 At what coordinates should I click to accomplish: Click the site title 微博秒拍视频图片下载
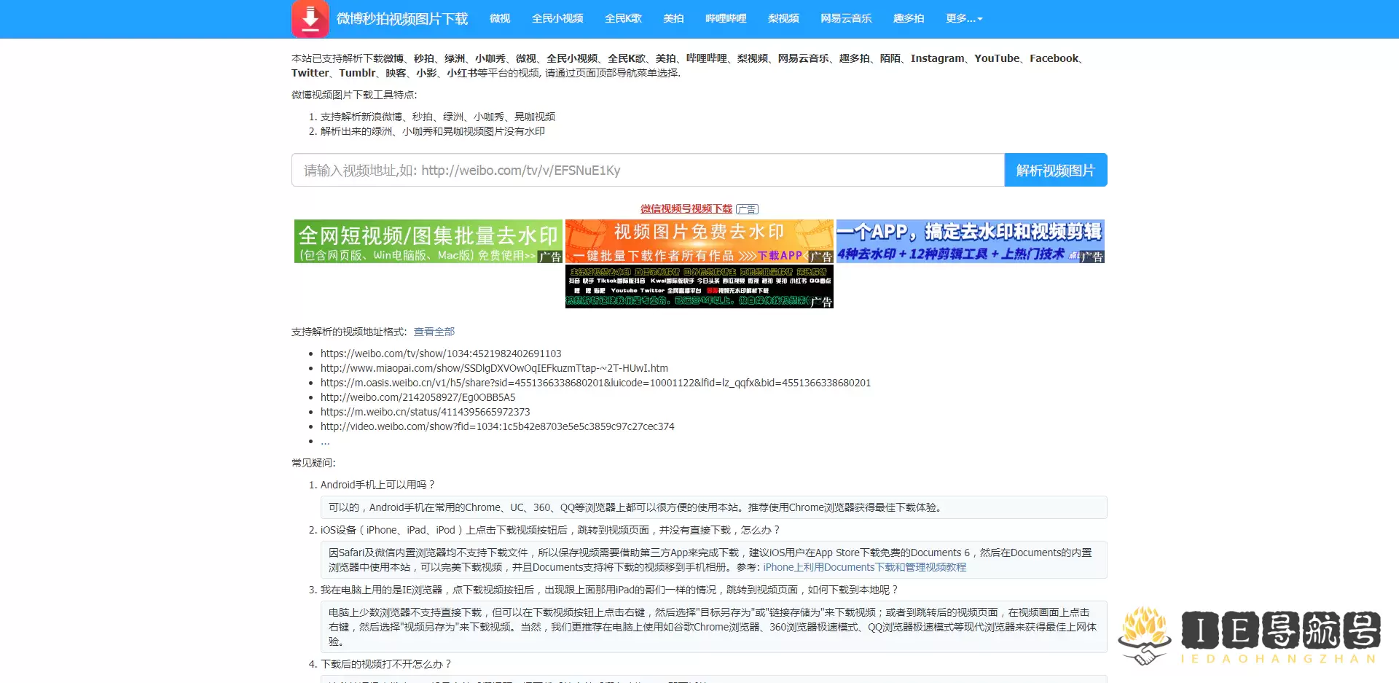coord(401,18)
